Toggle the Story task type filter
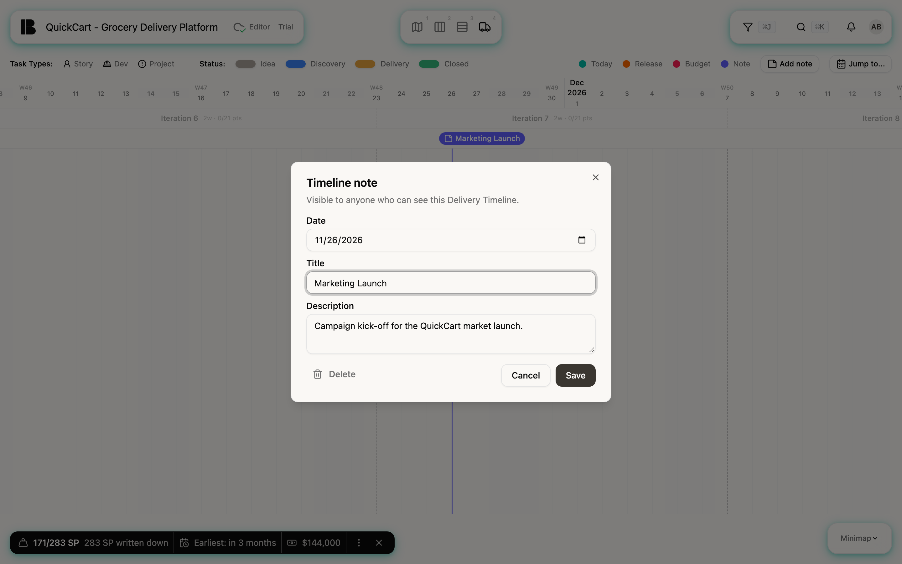 [x=78, y=64]
